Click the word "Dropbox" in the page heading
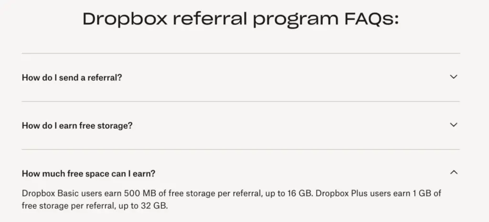The height and width of the screenshot is (222, 489). 124,20
